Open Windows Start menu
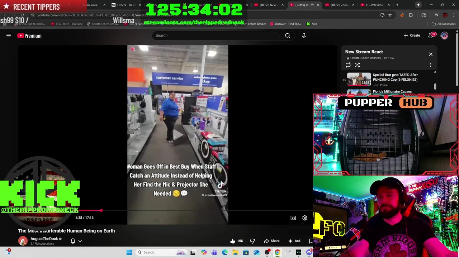 (x=129, y=252)
